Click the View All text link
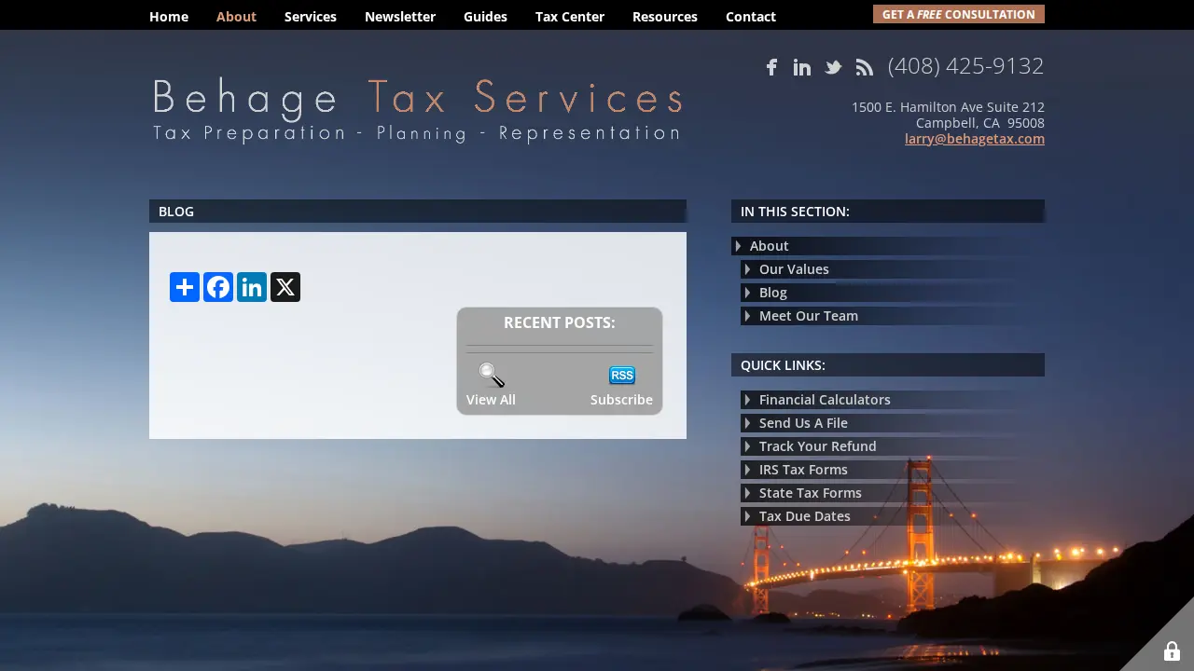The image size is (1194, 671). pyautogui.click(x=491, y=400)
